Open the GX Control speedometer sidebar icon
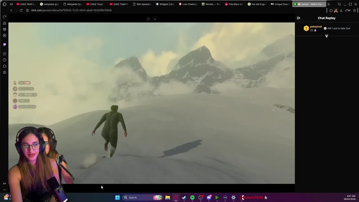This screenshot has height=202, width=359. [x=4, y=17]
